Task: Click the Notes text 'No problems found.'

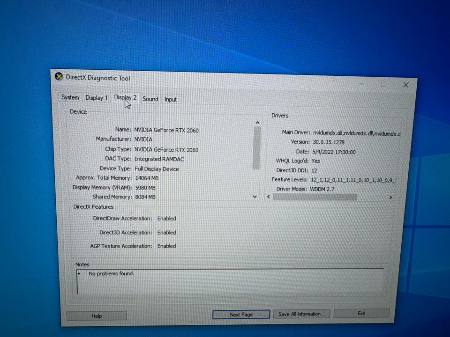Action: click(x=112, y=274)
